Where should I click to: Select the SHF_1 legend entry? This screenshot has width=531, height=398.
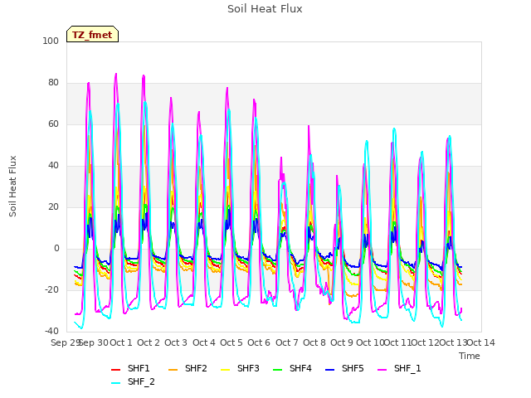pyautogui.click(x=399, y=368)
